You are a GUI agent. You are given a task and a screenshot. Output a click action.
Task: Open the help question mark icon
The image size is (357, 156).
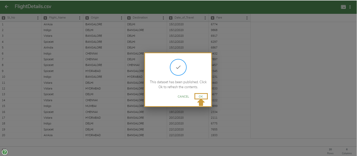[x=4, y=152]
